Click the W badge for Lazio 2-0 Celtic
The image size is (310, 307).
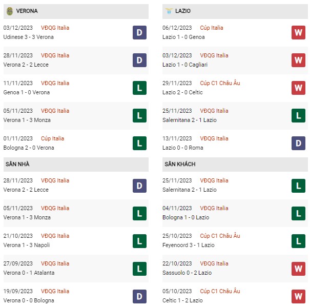pos(298,88)
